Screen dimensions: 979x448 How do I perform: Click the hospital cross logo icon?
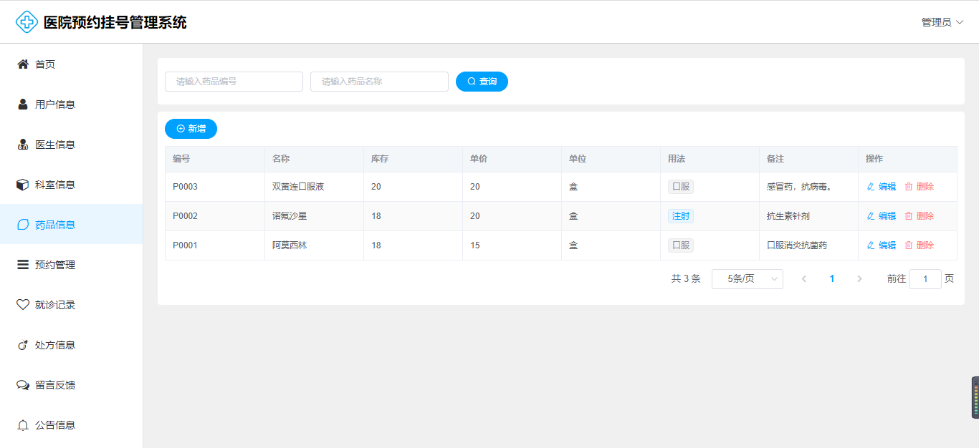(27, 22)
